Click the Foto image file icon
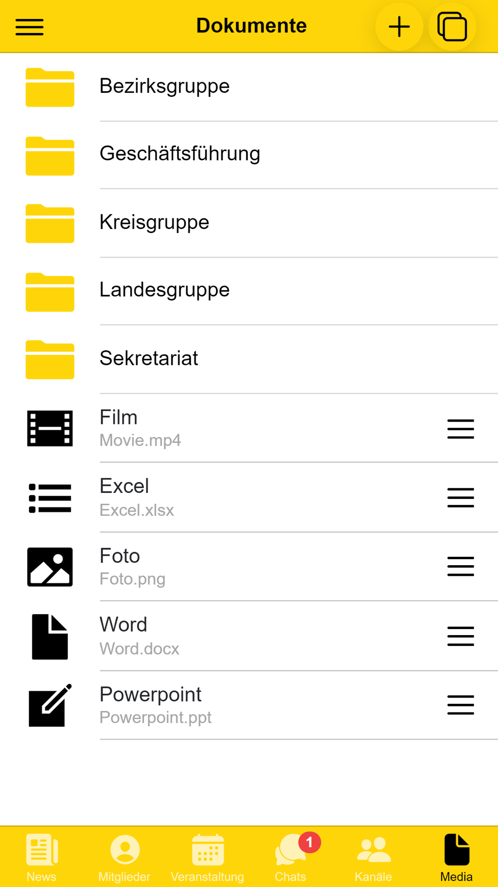This screenshot has width=498, height=887. (x=50, y=567)
